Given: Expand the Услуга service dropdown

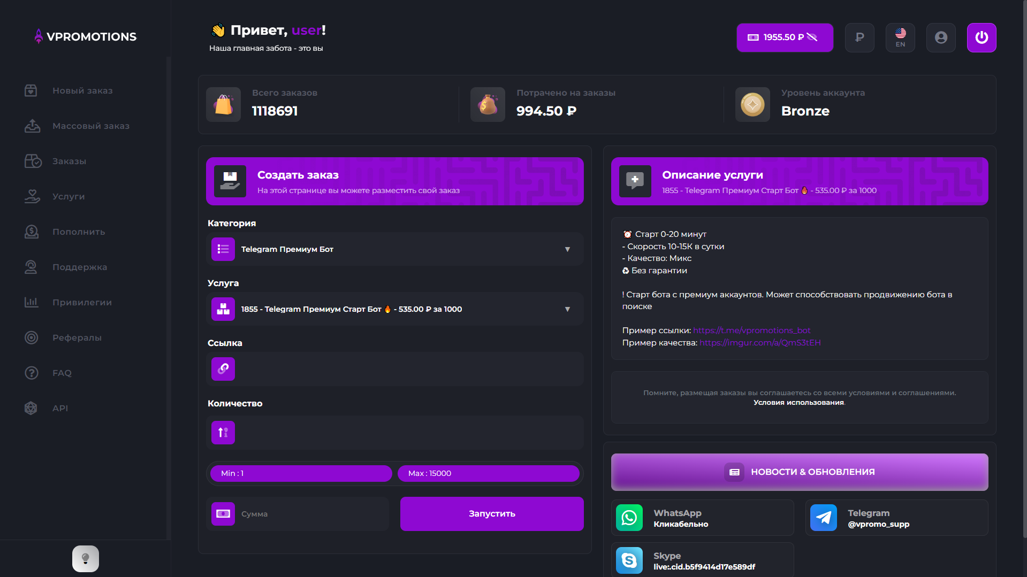Looking at the screenshot, I should pos(395,309).
